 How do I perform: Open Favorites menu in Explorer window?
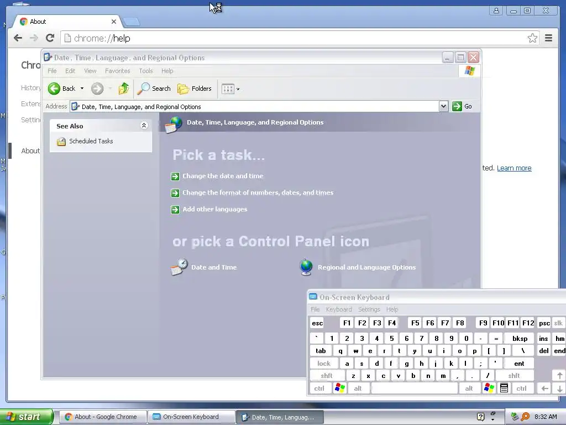point(117,71)
